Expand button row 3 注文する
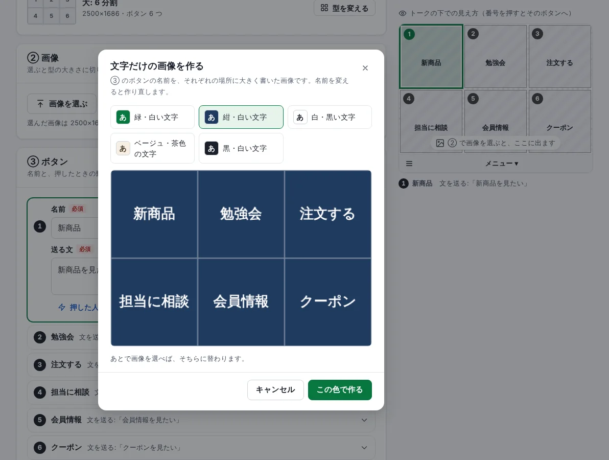Screen dimensions: 609x460 point(62,365)
